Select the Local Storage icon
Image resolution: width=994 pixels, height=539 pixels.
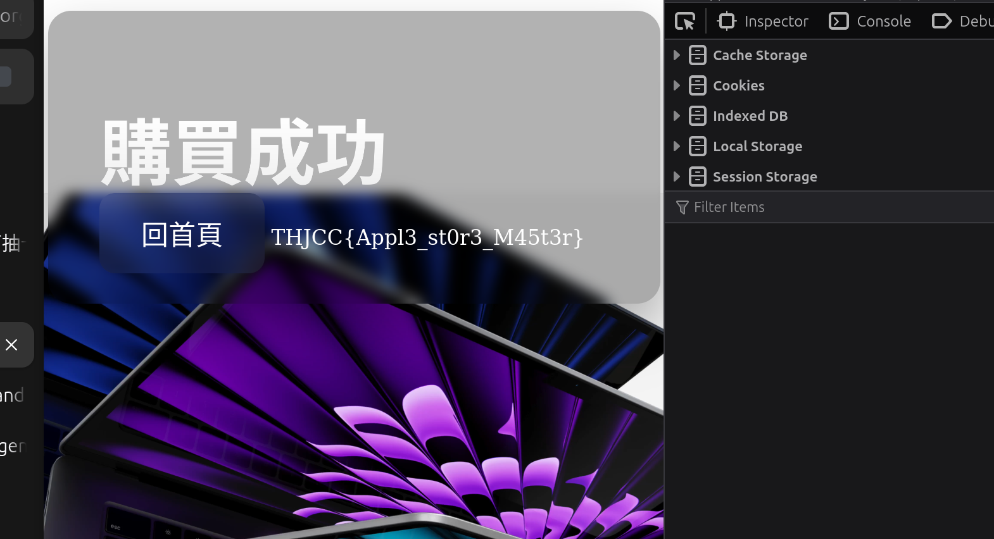coord(698,146)
